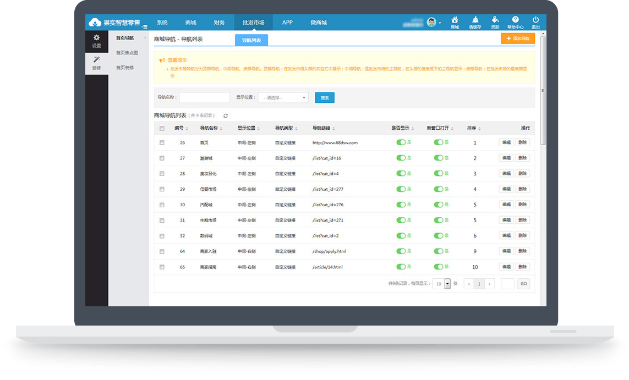Image resolution: width=629 pixels, height=380 pixels.
Task: Click the 导航名称 search input field
Action: click(204, 97)
